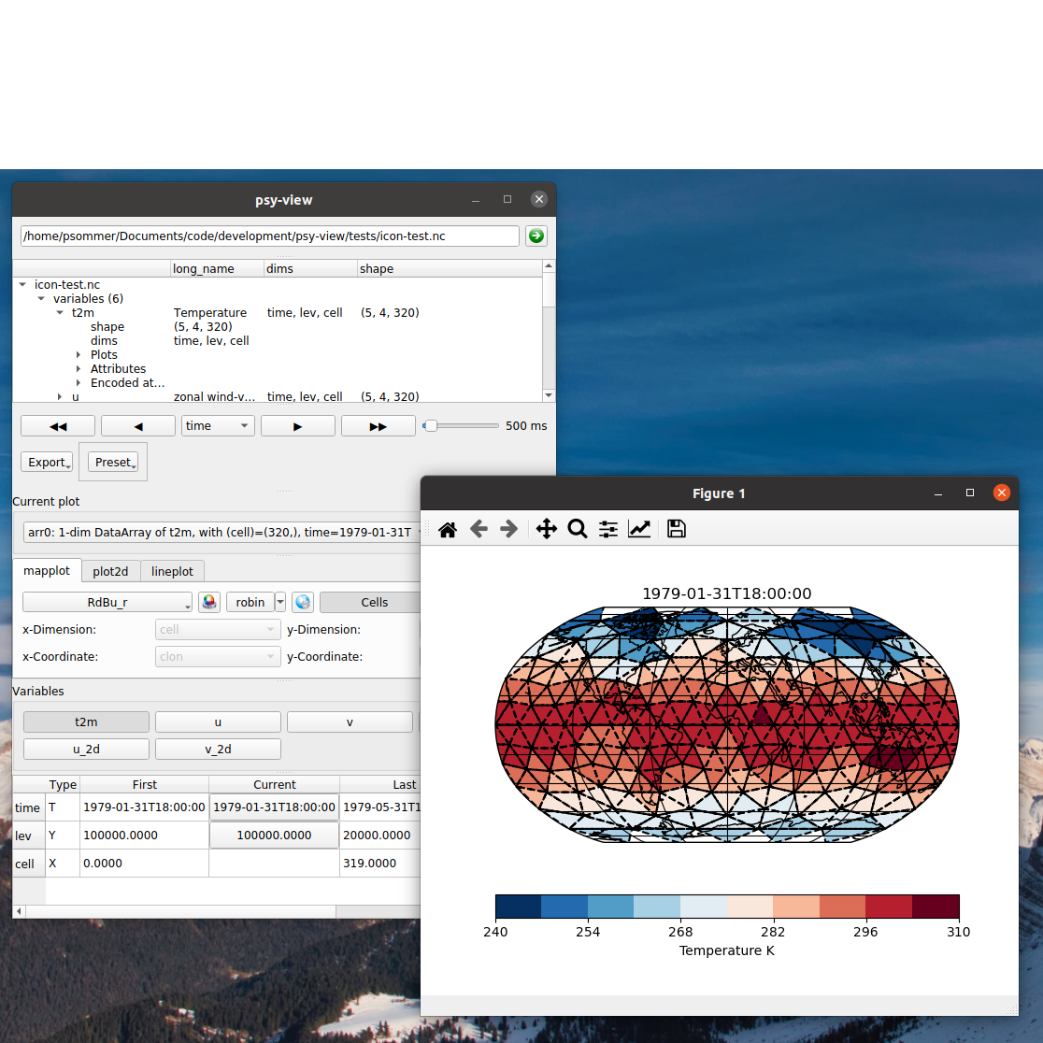This screenshot has width=1043, height=1043.
Task: Click the long_name column header
Action: 217,269
